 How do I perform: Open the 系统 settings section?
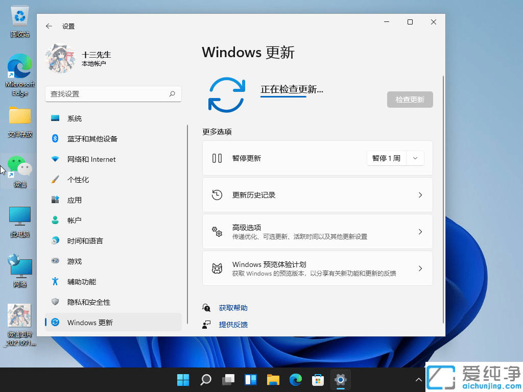click(x=76, y=118)
